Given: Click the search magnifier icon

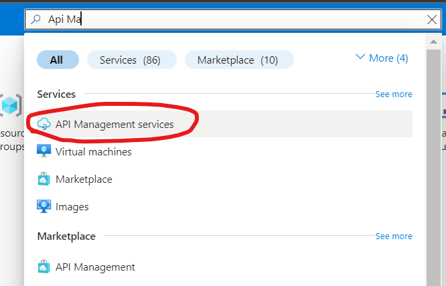Looking at the screenshot, I should point(36,19).
